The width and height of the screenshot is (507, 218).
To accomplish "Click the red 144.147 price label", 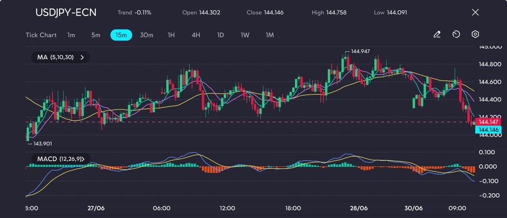I will point(488,122).
